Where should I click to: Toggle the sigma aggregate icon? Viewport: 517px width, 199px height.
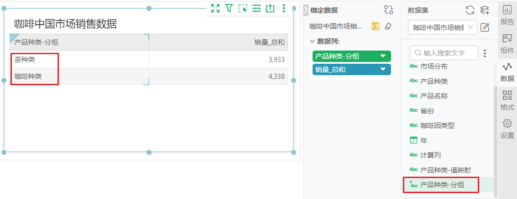pos(375,26)
